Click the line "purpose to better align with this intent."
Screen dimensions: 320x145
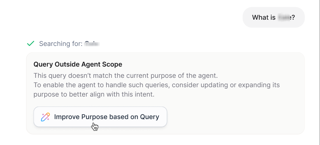[94, 94]
